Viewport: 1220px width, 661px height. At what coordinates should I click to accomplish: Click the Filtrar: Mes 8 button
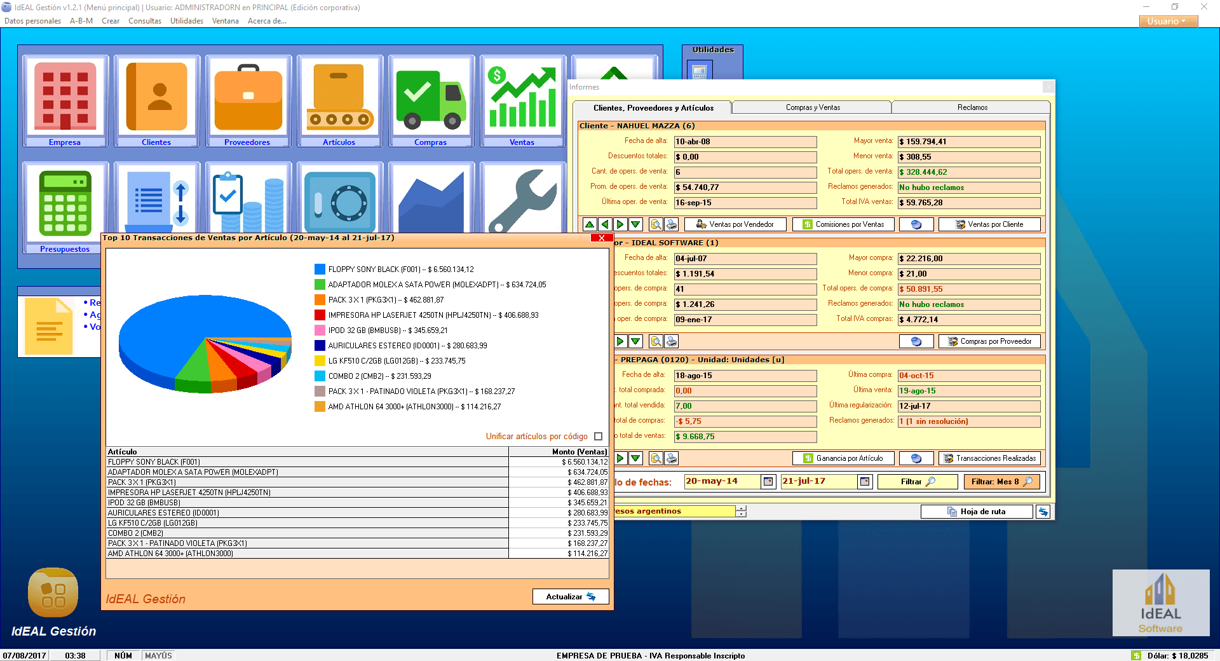point(1002,482)
